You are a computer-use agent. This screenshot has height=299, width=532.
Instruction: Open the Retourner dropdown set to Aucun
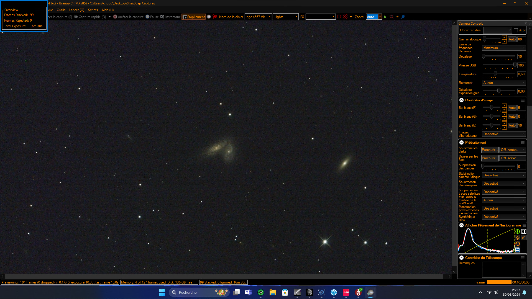click(x=504, y=83)
